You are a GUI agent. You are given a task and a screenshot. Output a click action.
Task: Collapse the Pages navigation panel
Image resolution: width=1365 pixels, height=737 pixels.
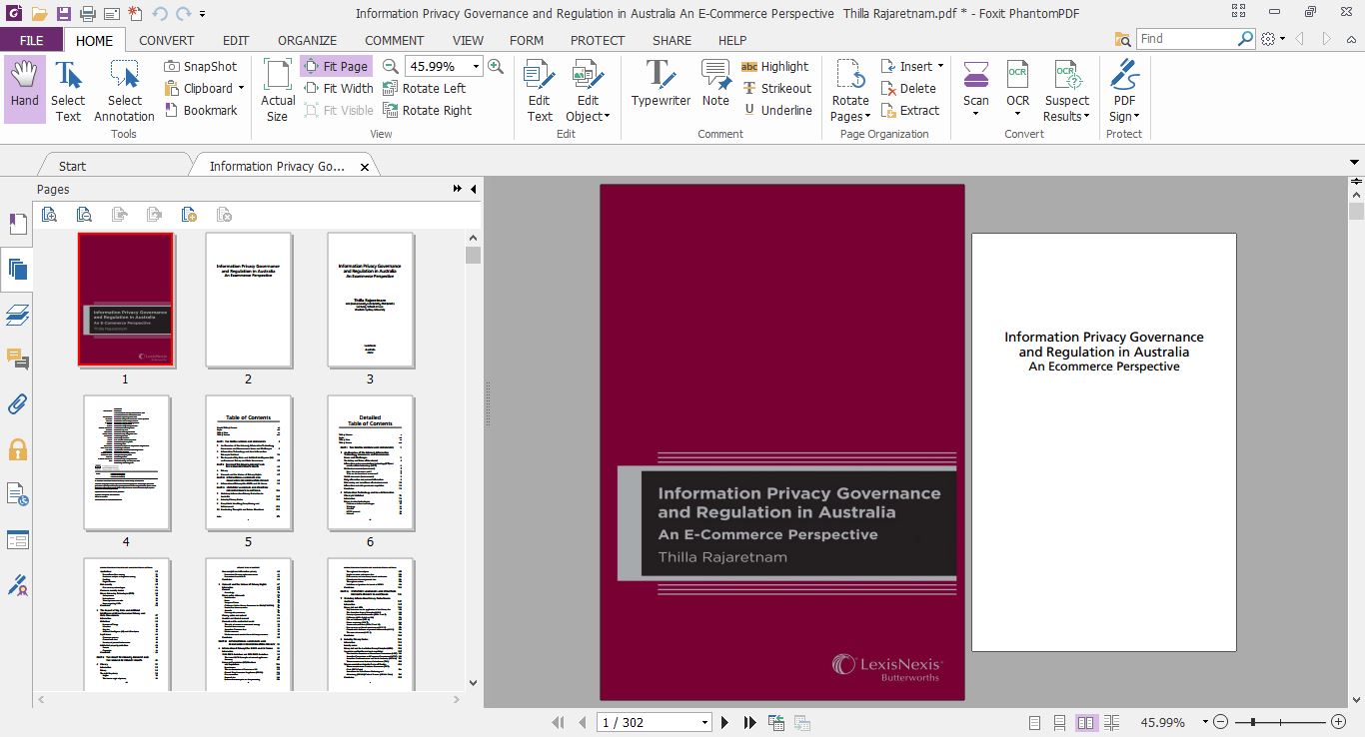[473, 189]
